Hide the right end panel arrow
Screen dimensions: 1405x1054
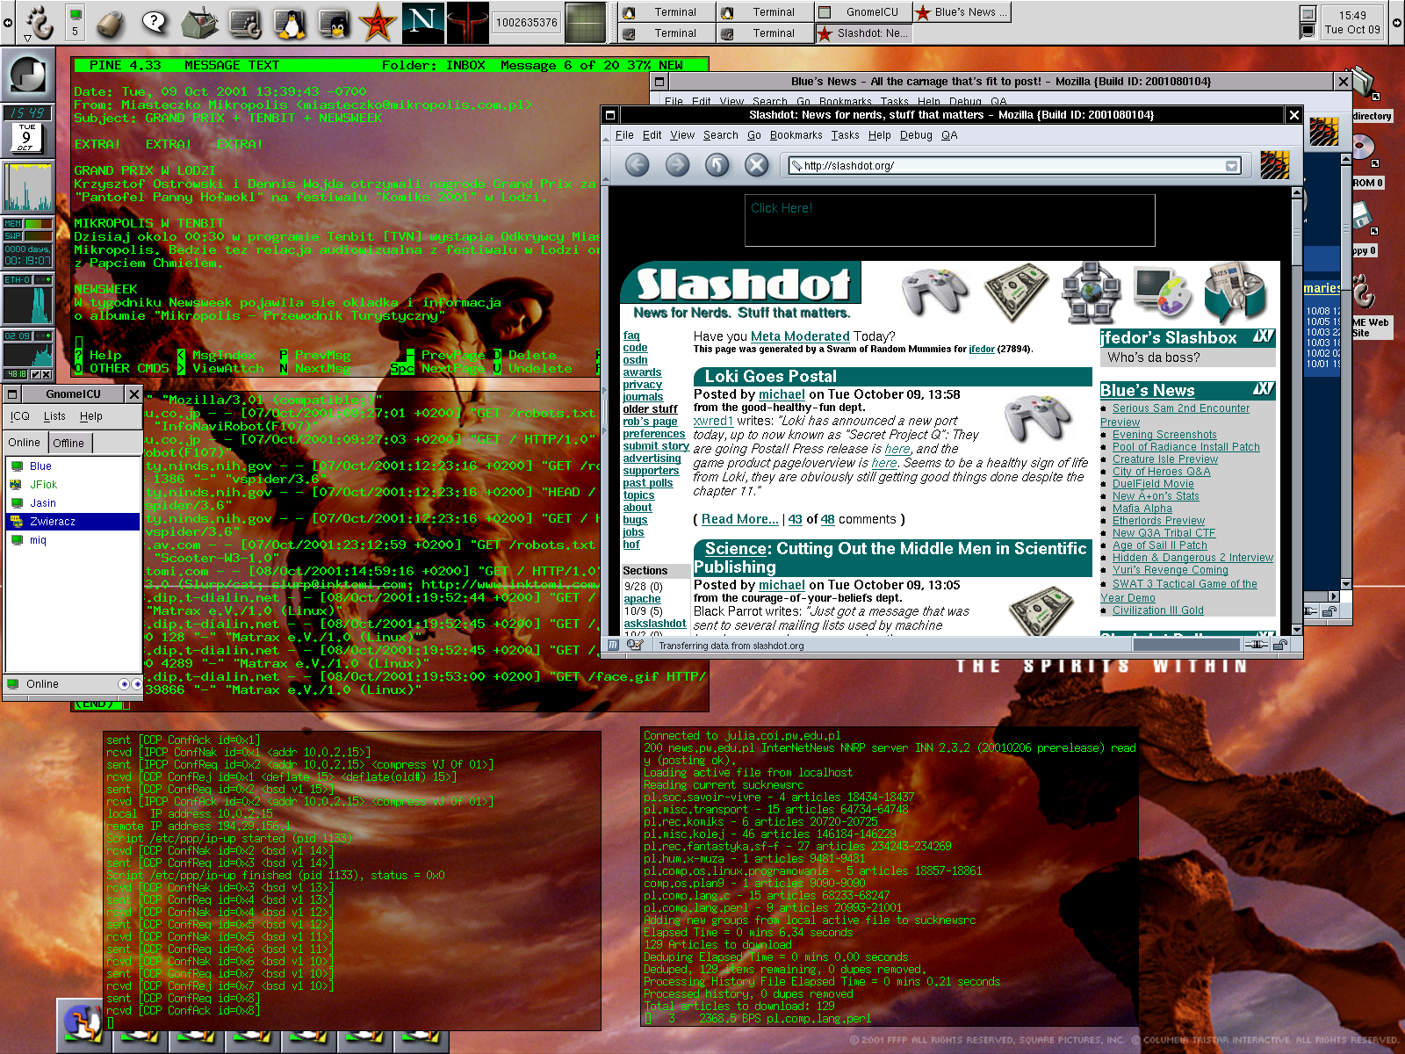[x=1398, y=22]
